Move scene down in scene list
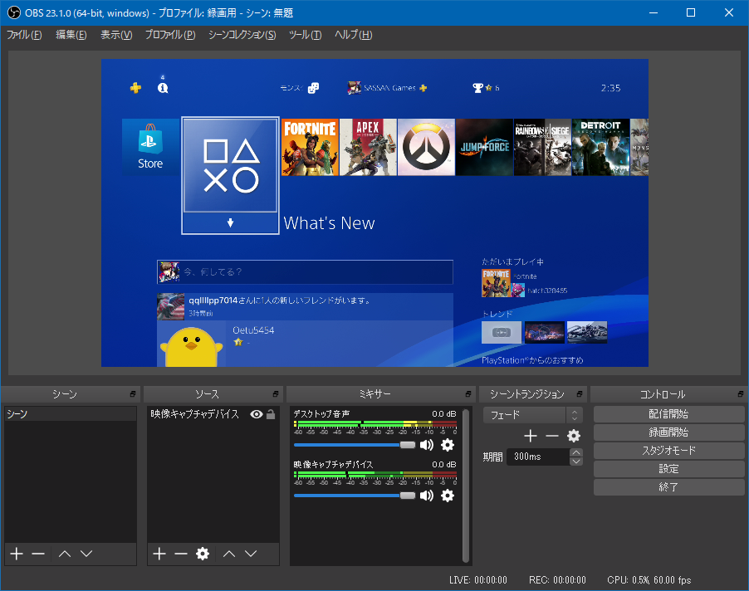The height and width of the screenshot is (591, 749). click(x=86, y=554)
